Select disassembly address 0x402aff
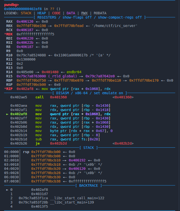This screenshot has width=180, height=211. [x=19, y=118]
